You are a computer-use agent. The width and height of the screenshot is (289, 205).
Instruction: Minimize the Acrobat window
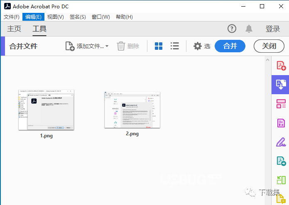[243, 6]
